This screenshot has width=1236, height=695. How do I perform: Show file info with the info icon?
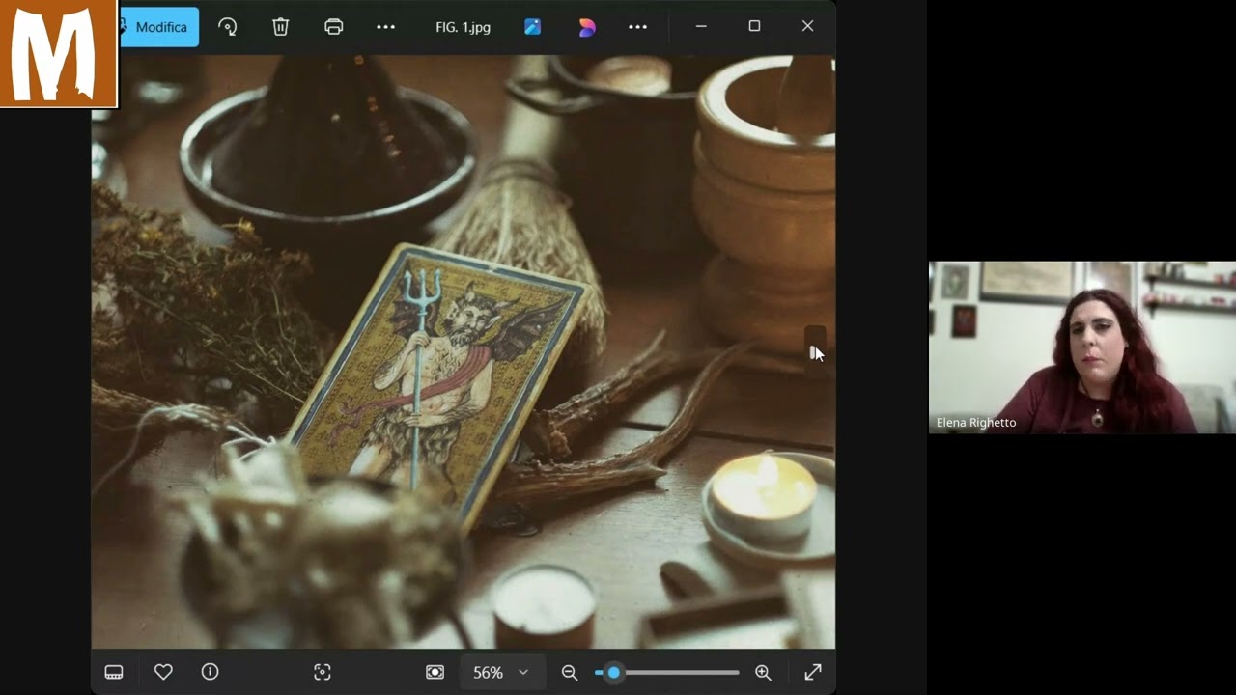pos(210,672)
